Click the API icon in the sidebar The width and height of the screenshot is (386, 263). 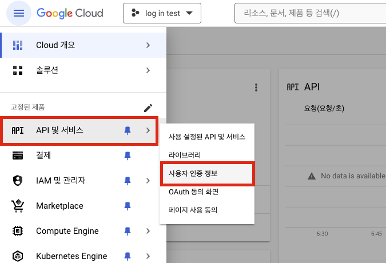coord(18,130)
